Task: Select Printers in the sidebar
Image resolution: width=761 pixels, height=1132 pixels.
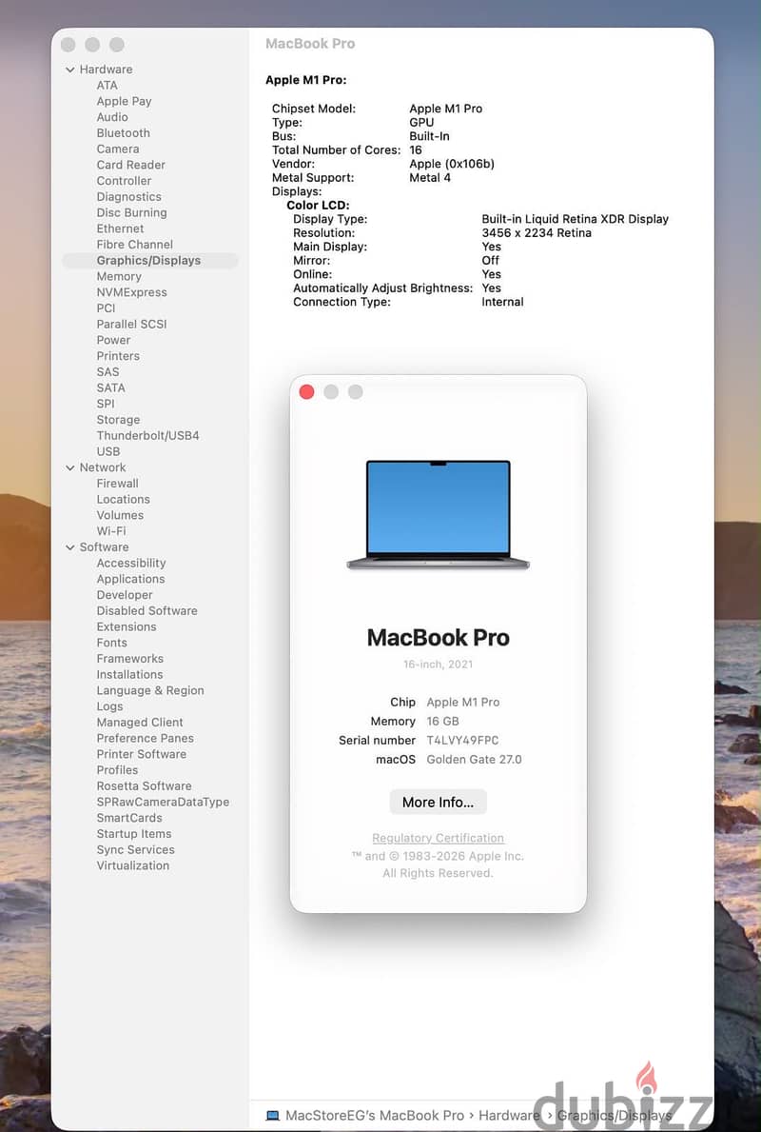Action: 118,356
